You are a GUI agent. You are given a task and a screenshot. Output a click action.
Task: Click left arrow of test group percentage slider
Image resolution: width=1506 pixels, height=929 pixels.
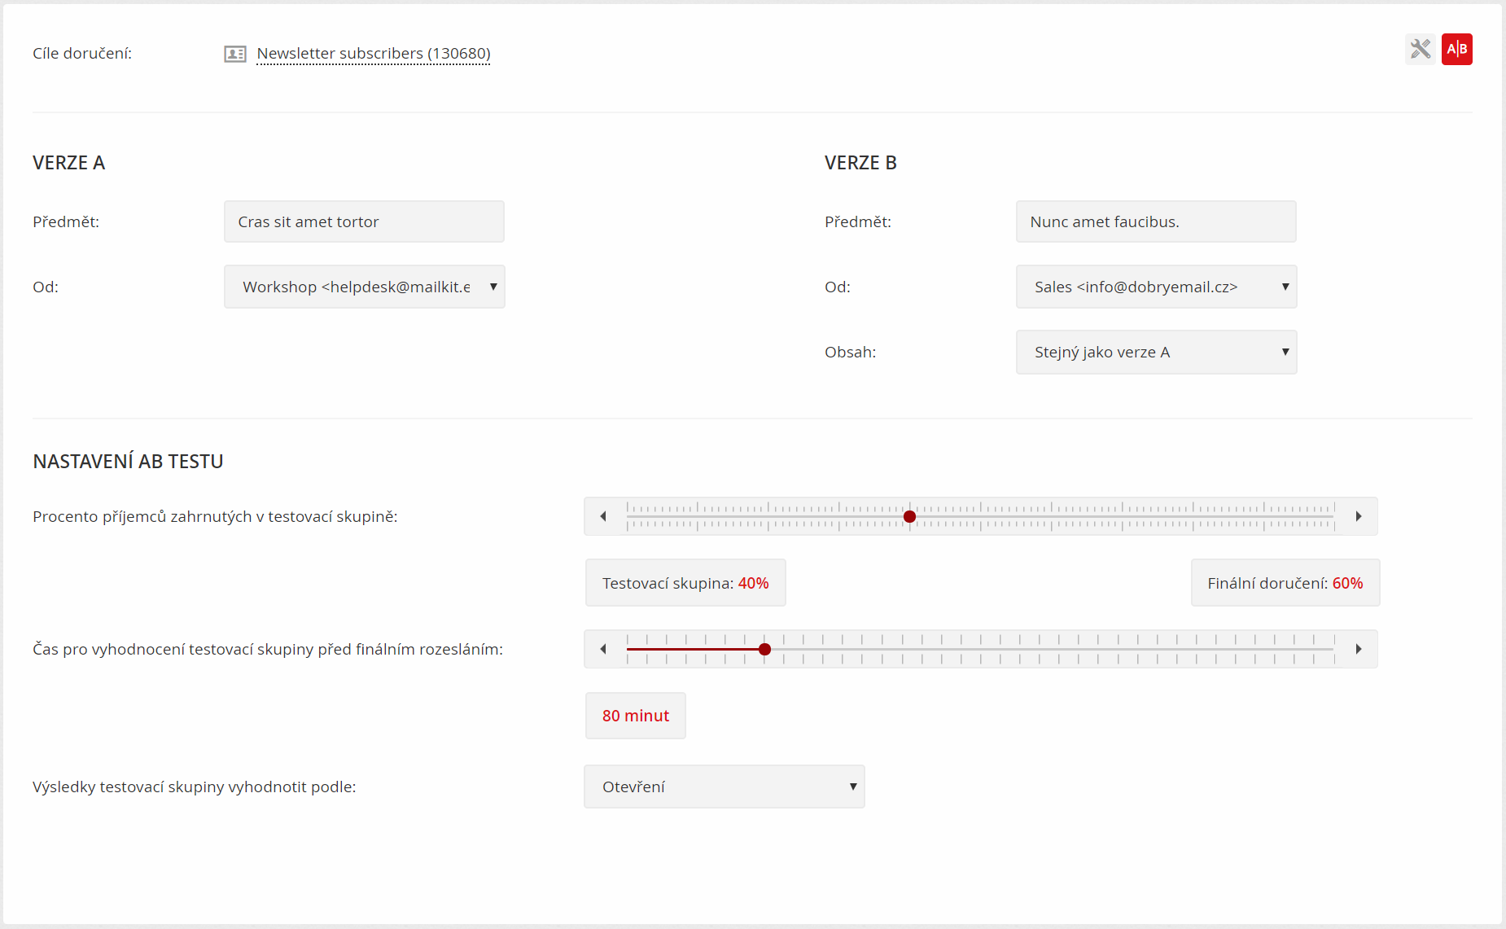pyautogui.click(x=603, y=516)
